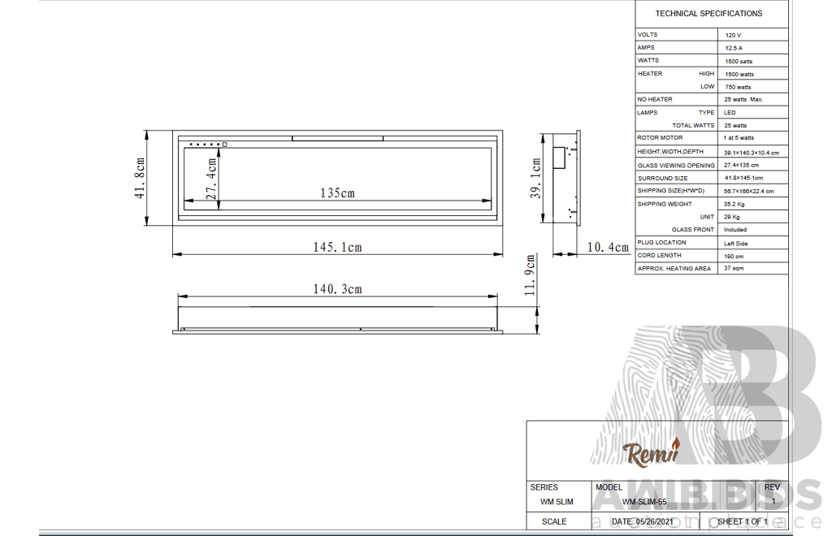Select the SHIPPING SIZE(H*W*D) label
Screen dimensions: 832x536
click(x=670, y=191)
